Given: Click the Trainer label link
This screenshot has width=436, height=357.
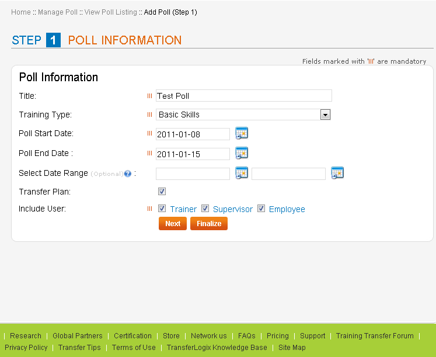Looking at the screenshot, I should tap(183, 209).
